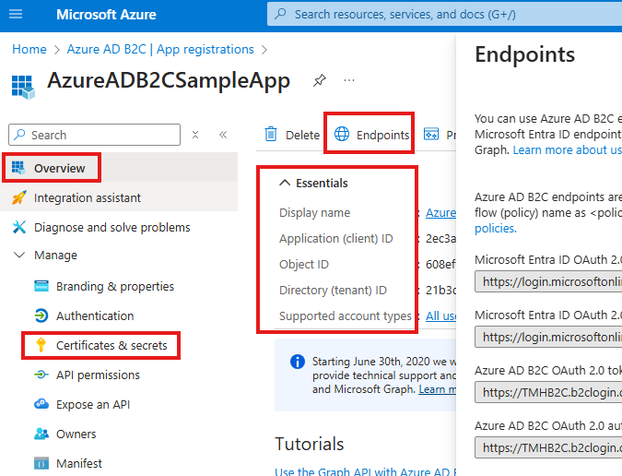
Task: Select the Directory (tenant) ID value
Action: pyautogui.click(x=440, y=291)
